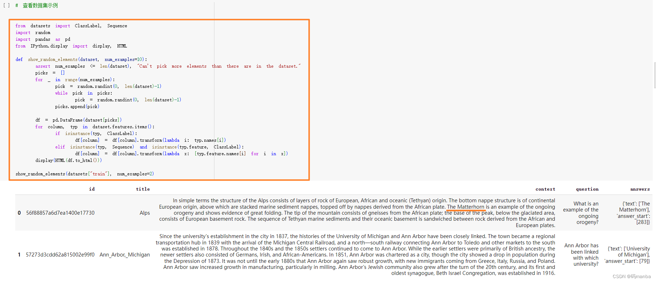Click the title cell 'Alps'

pos(145,213)
